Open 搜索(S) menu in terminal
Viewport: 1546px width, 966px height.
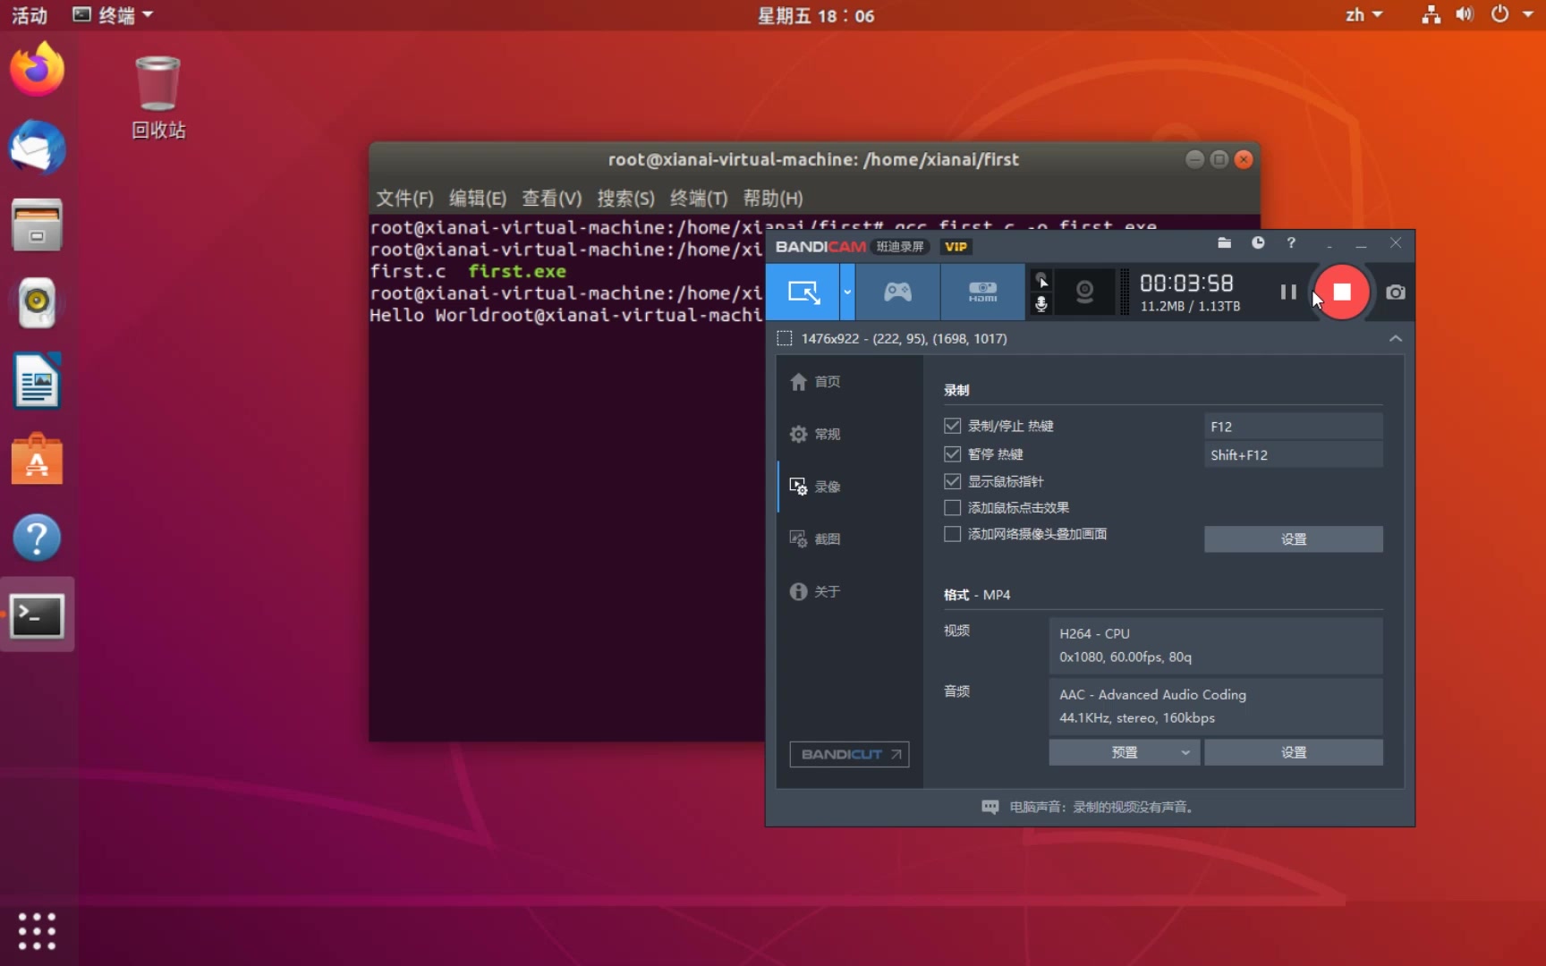click(x=625, y=198)
